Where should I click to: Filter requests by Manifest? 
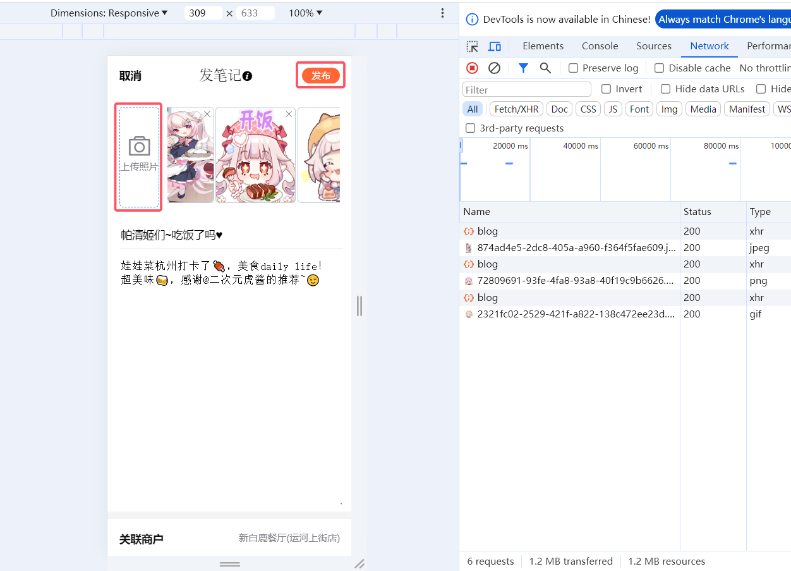747,109
